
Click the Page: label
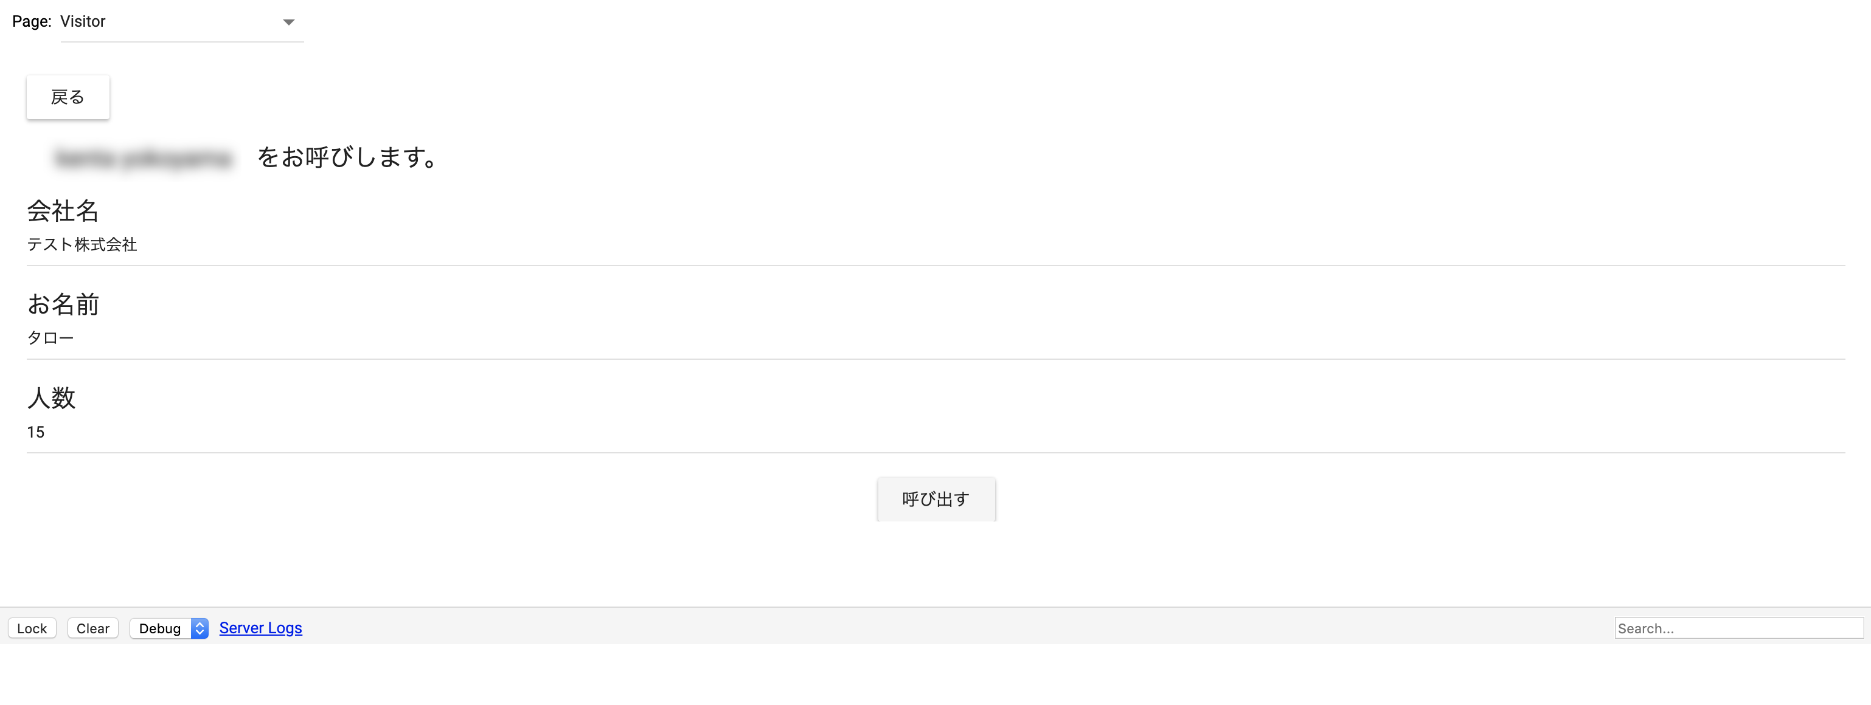pos(31,22)
